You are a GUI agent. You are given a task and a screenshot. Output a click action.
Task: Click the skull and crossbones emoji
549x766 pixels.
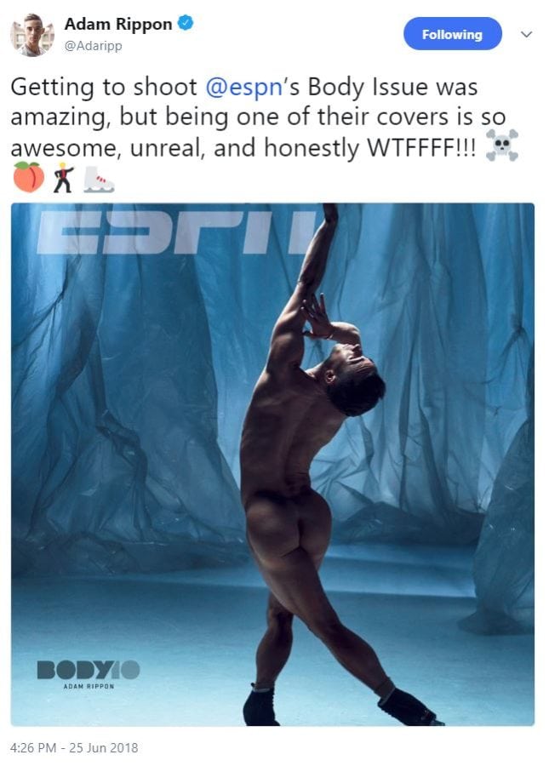pos(502,146)
